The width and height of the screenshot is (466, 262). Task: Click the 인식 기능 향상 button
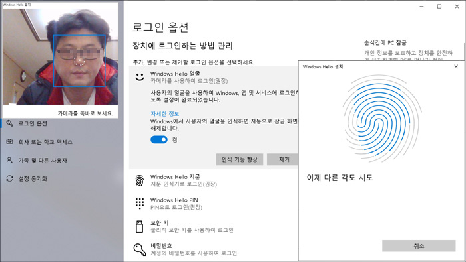(x=239, y=159)
